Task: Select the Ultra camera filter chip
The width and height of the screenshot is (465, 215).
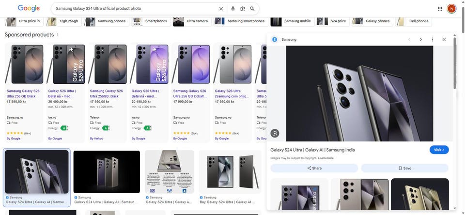Action: point(192,21)
